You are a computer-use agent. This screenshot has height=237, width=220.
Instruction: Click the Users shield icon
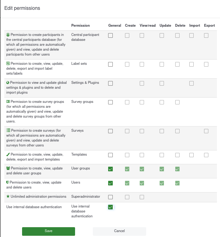tap(8, 182)
